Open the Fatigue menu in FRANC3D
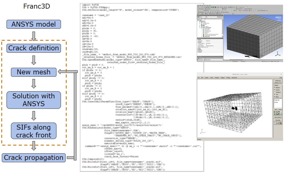This screenshot has width=288, height=175. [x=222, y=78]
